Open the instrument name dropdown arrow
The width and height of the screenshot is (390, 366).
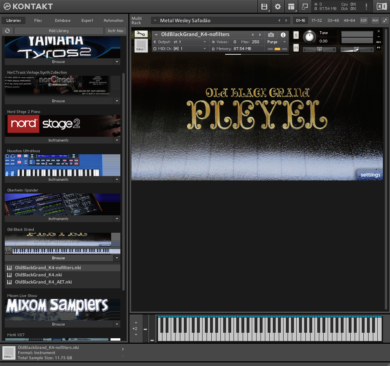(156, 35)
